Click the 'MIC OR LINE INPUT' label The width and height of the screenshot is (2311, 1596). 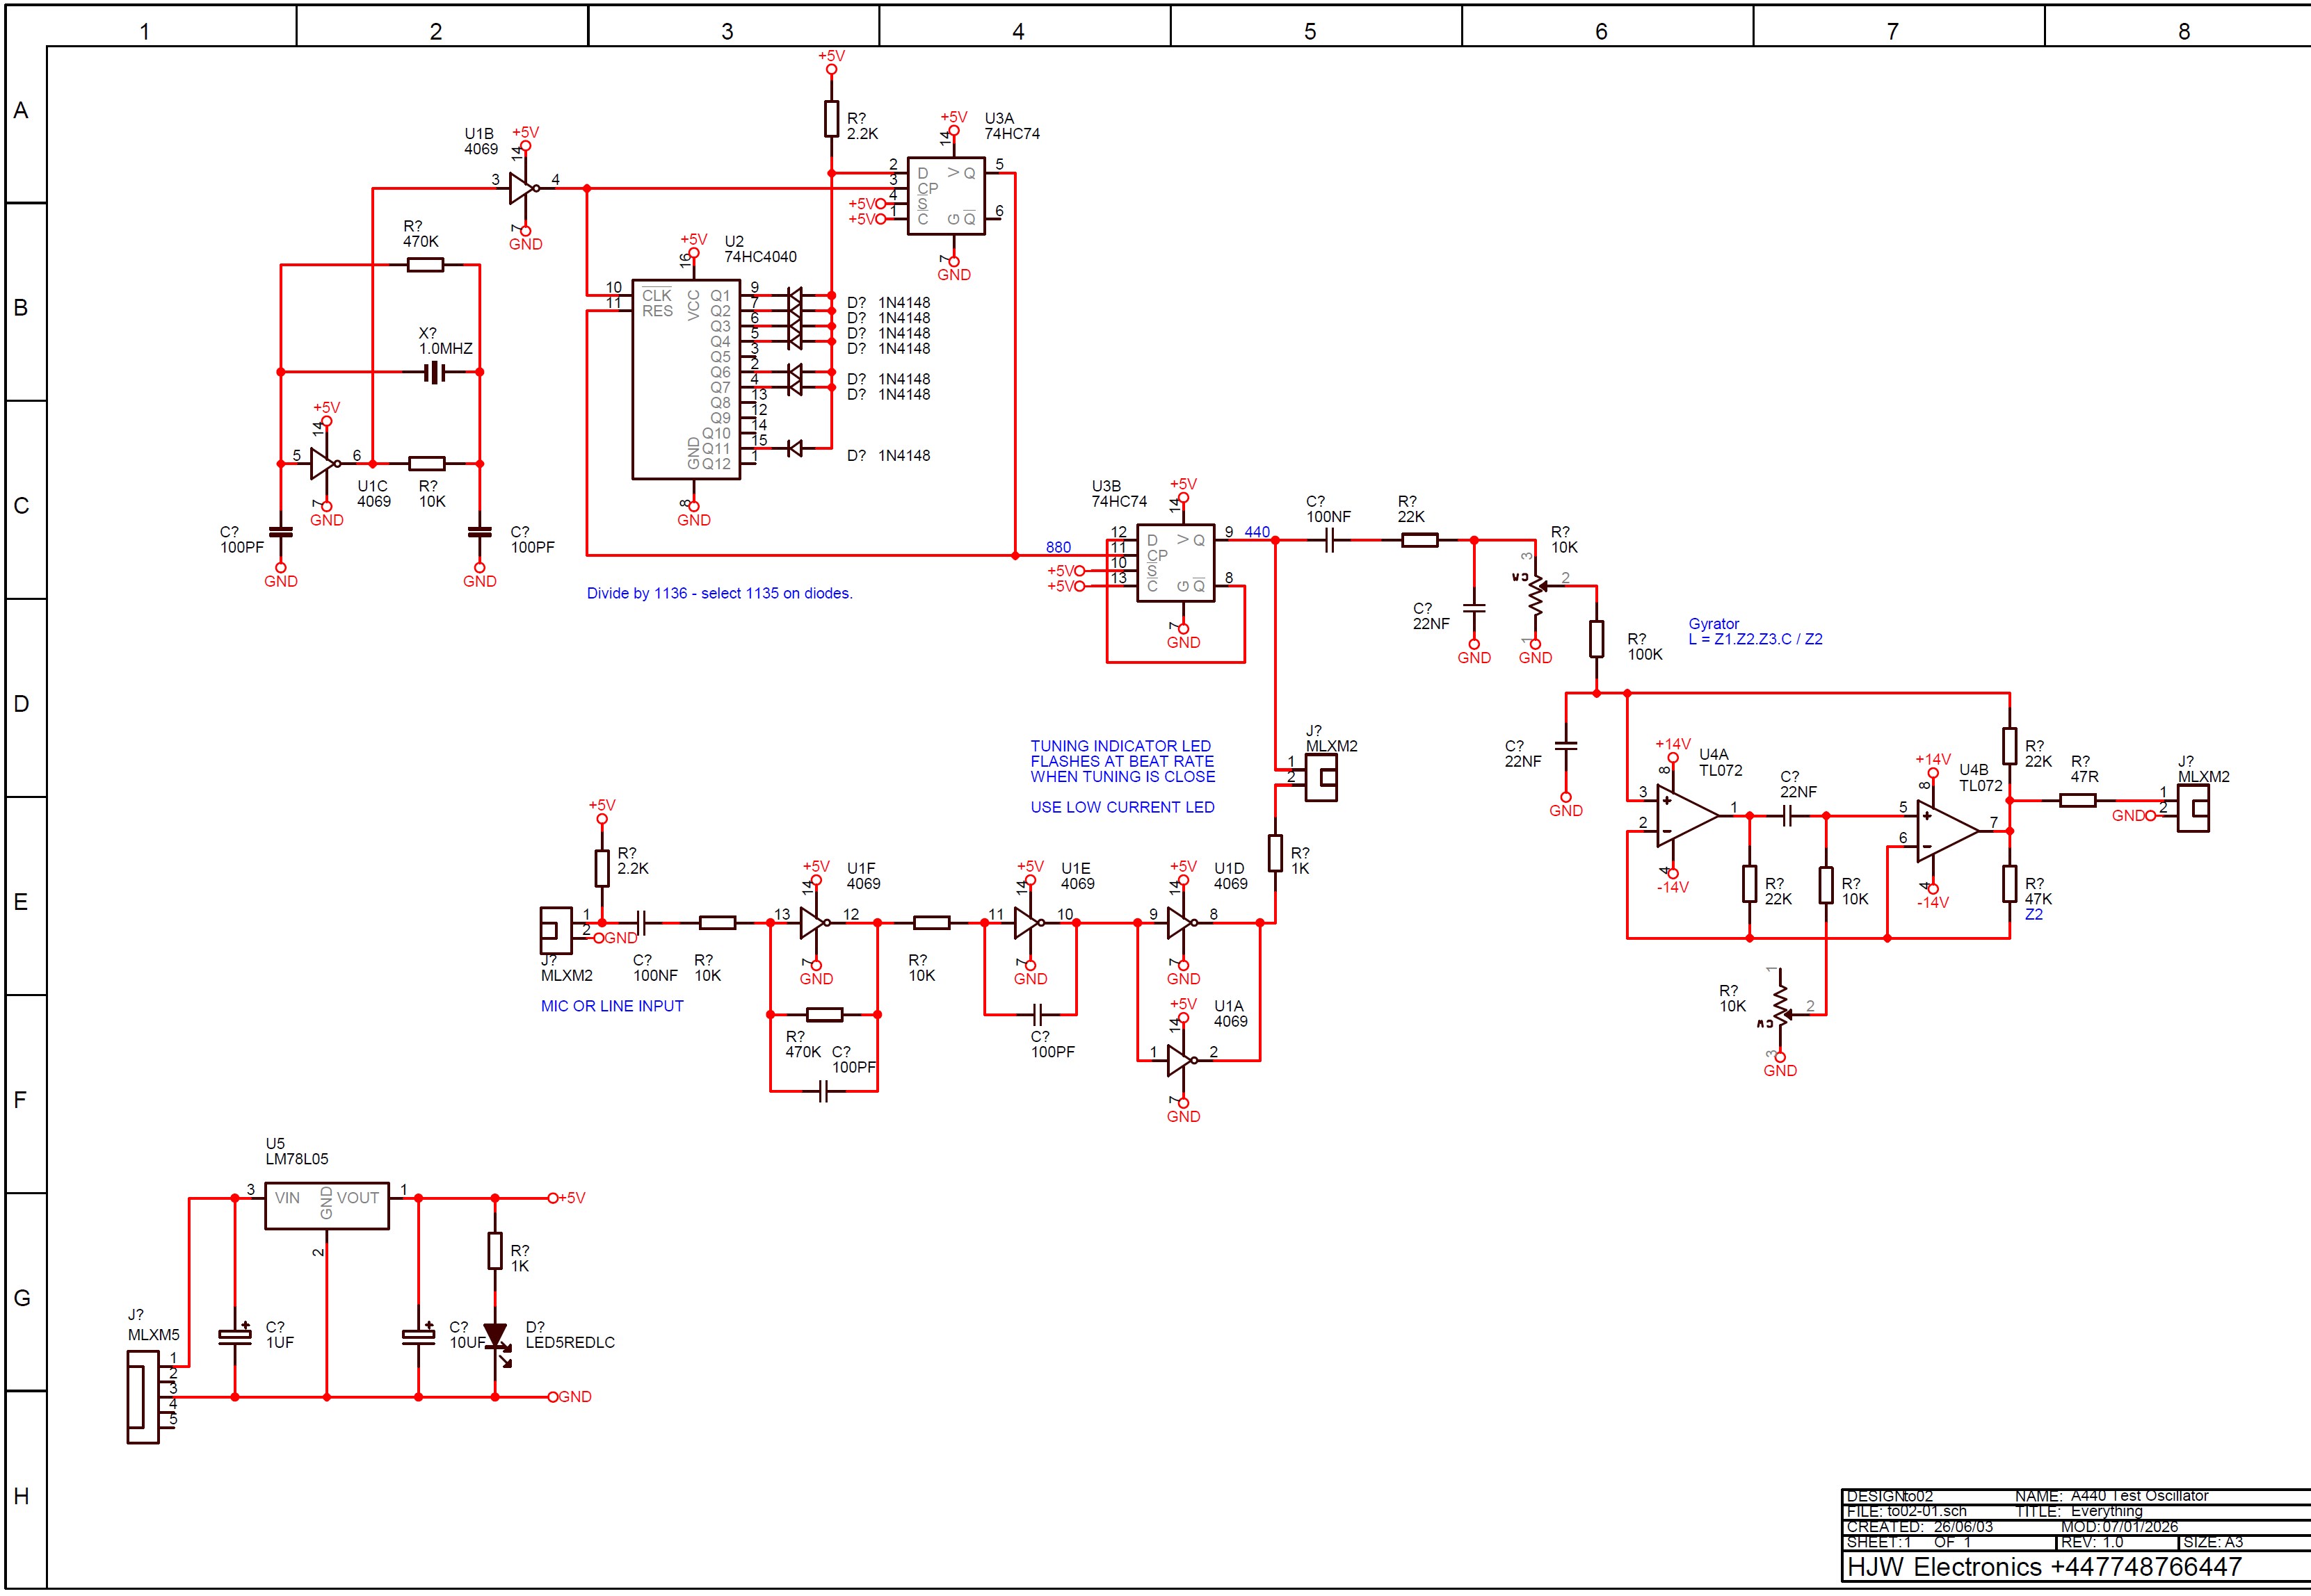click(x=612, y=1006)
